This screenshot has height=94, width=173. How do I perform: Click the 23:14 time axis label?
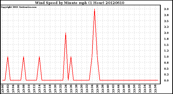[x=40, y=89]
